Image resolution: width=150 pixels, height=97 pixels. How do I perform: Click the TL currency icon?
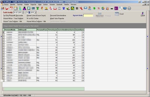tap(98, 8)
